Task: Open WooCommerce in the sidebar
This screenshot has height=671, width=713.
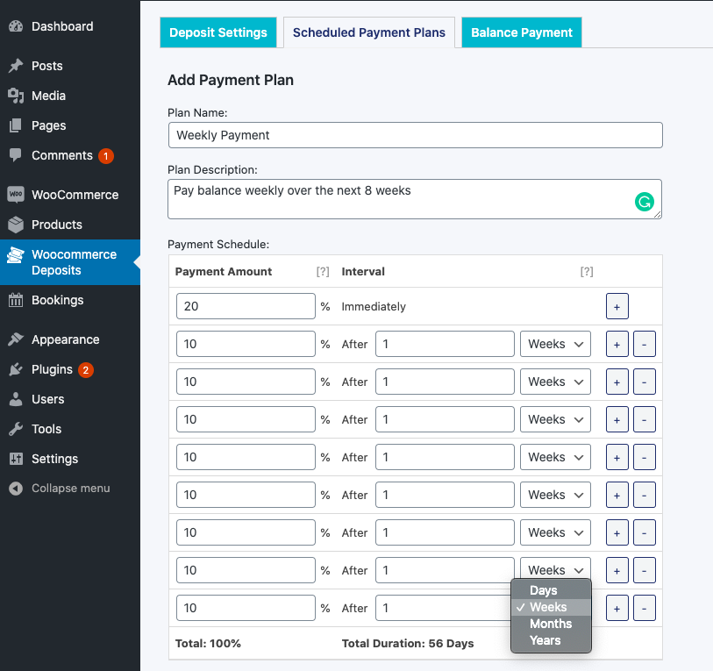Action: [70, 194]
